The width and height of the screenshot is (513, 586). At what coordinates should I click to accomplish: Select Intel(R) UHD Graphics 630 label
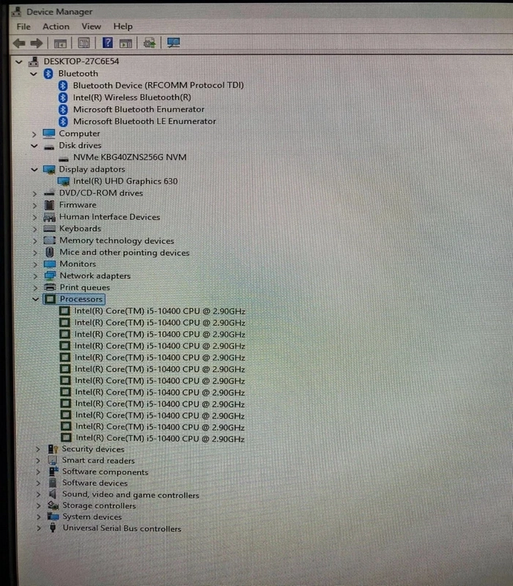click(x=125, y=181)
